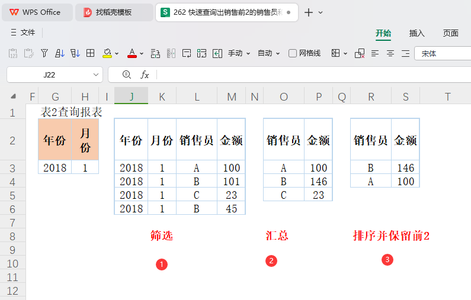The image size is (471, 300).
Task: Select column M header
Action: (x=231, y=96)
